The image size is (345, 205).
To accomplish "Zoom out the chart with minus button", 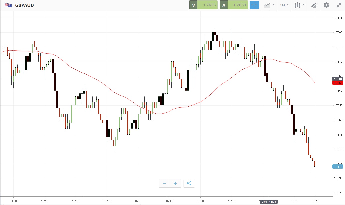I will [164, 183].
